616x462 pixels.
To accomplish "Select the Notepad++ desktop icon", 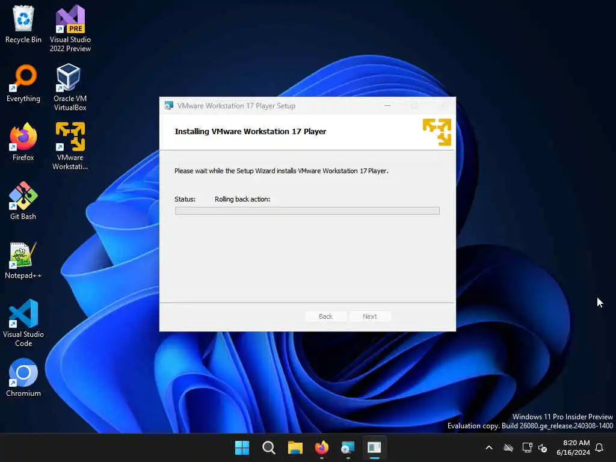I will click(x=23, y=260).
